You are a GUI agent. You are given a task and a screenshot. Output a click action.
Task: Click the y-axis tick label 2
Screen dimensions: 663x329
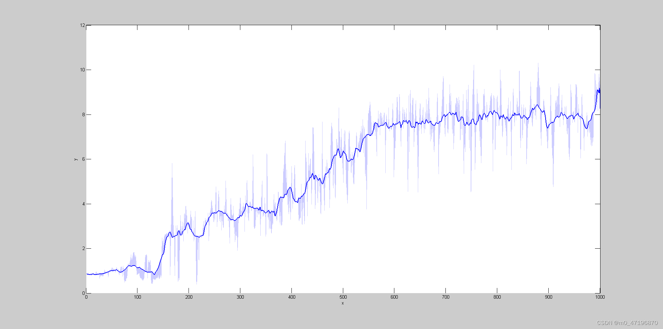(x=84, y=248)
